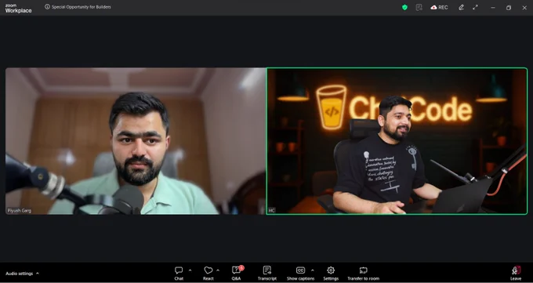Image resolution: width=533 pixels, height=283 pixels.
Task: Enter full screen with diagonal arrows icon
Action: (x=475, y=7)
